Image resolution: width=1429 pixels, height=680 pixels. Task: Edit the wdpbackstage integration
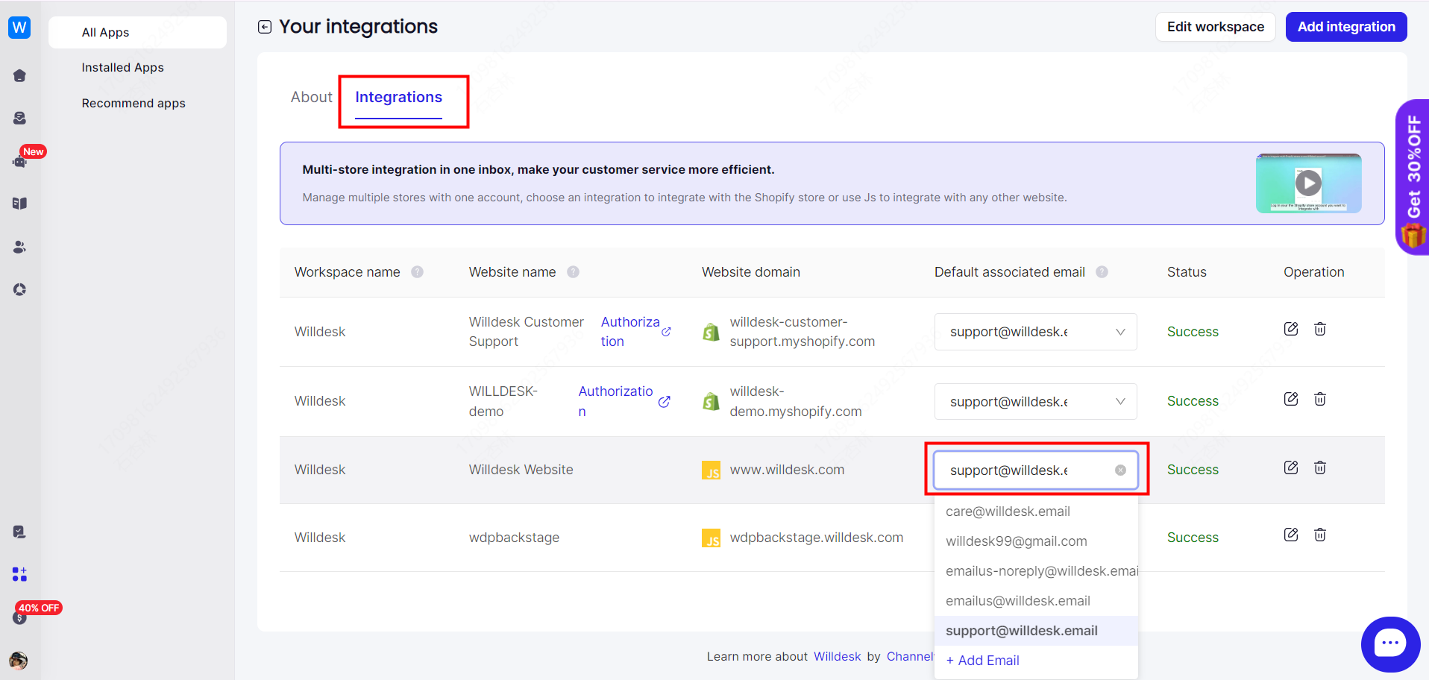pyautogui.click(x=1291, y=535)
